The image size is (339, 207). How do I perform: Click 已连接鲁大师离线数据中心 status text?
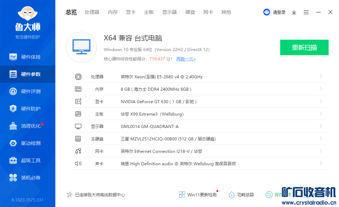tap(100, 195)
